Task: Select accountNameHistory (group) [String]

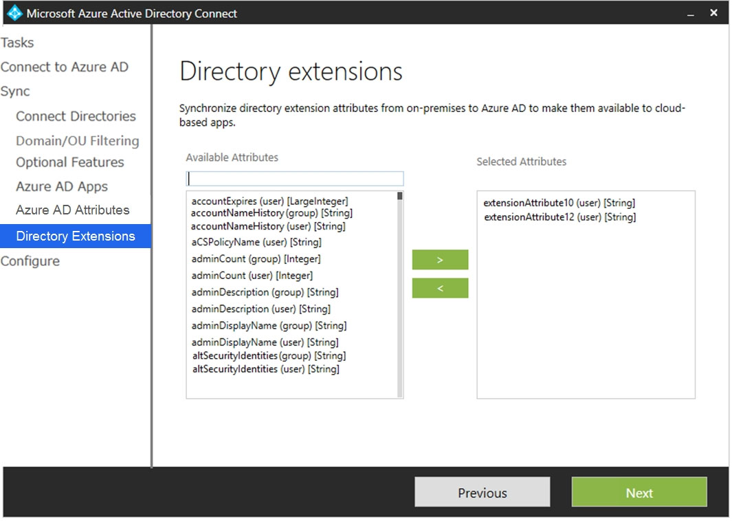Action: 271,213
